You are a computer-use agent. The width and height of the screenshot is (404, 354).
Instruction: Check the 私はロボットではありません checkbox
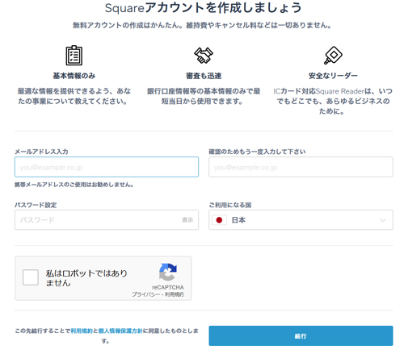click(31, 277)
